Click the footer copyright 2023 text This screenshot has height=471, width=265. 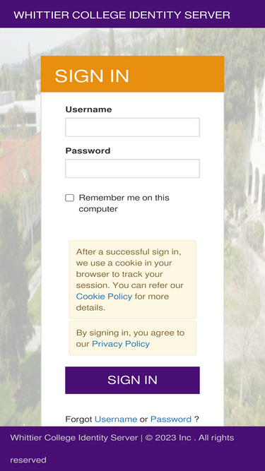coord(168,438)
